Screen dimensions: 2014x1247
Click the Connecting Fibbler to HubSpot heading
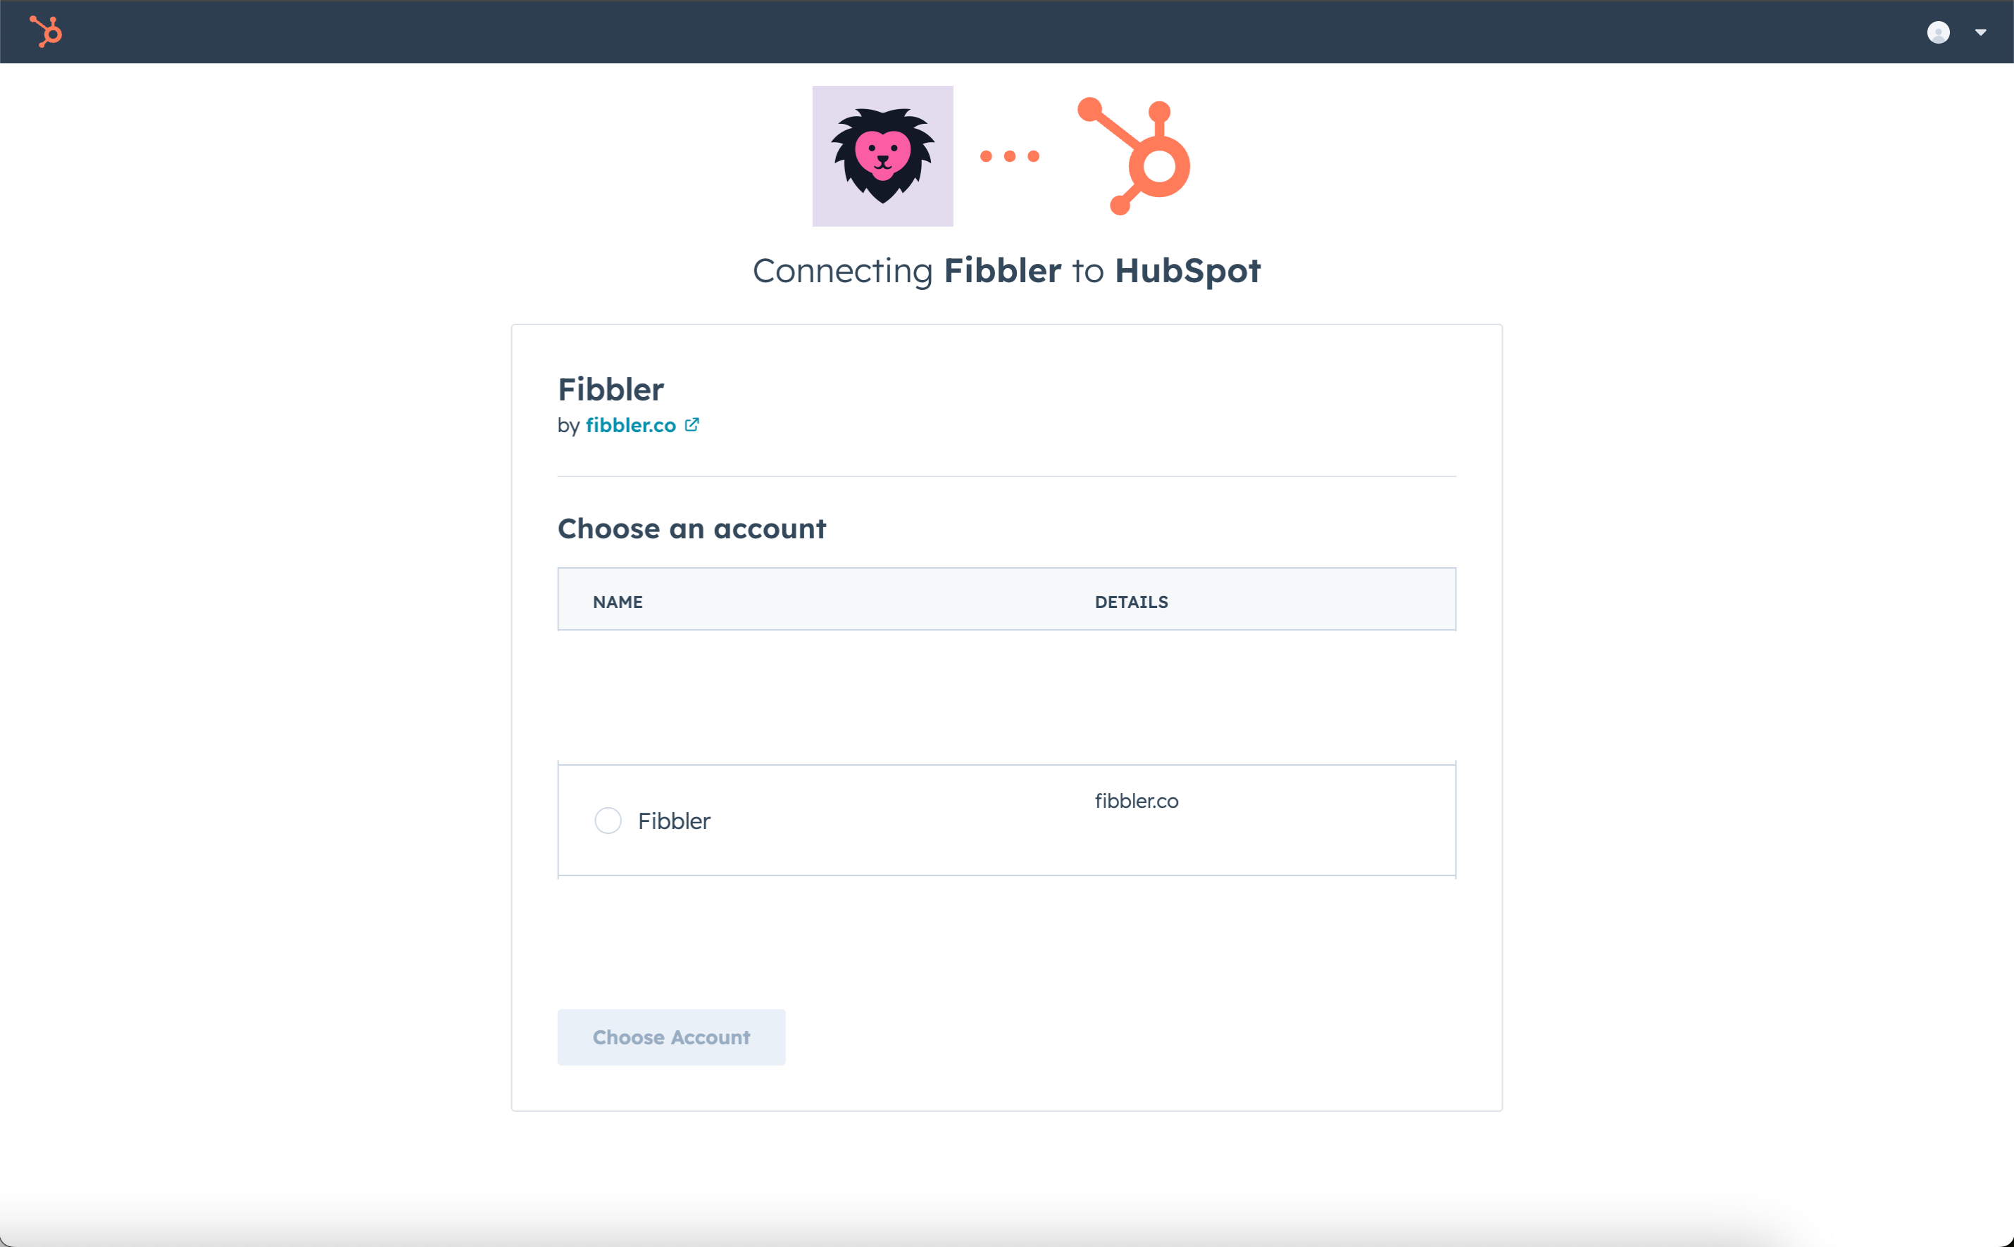(1006, 270)
